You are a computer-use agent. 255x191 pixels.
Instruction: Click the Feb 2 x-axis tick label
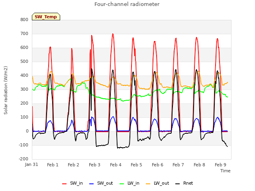click(73, 165)
